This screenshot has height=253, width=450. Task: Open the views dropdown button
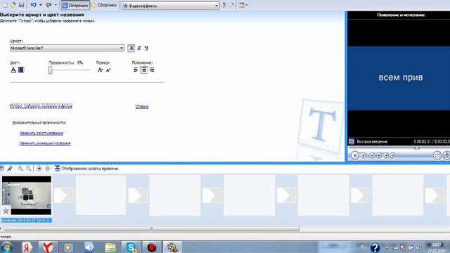point(243,5)
